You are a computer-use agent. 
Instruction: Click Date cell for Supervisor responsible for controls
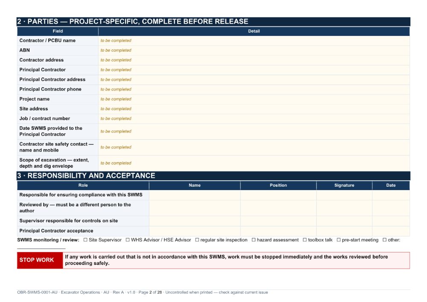[391, 221]
